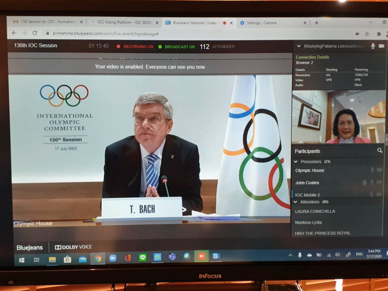Click the 112 ATTENDEES count
The height and width of the screenshot is (291, 388).
pos(217,46)
